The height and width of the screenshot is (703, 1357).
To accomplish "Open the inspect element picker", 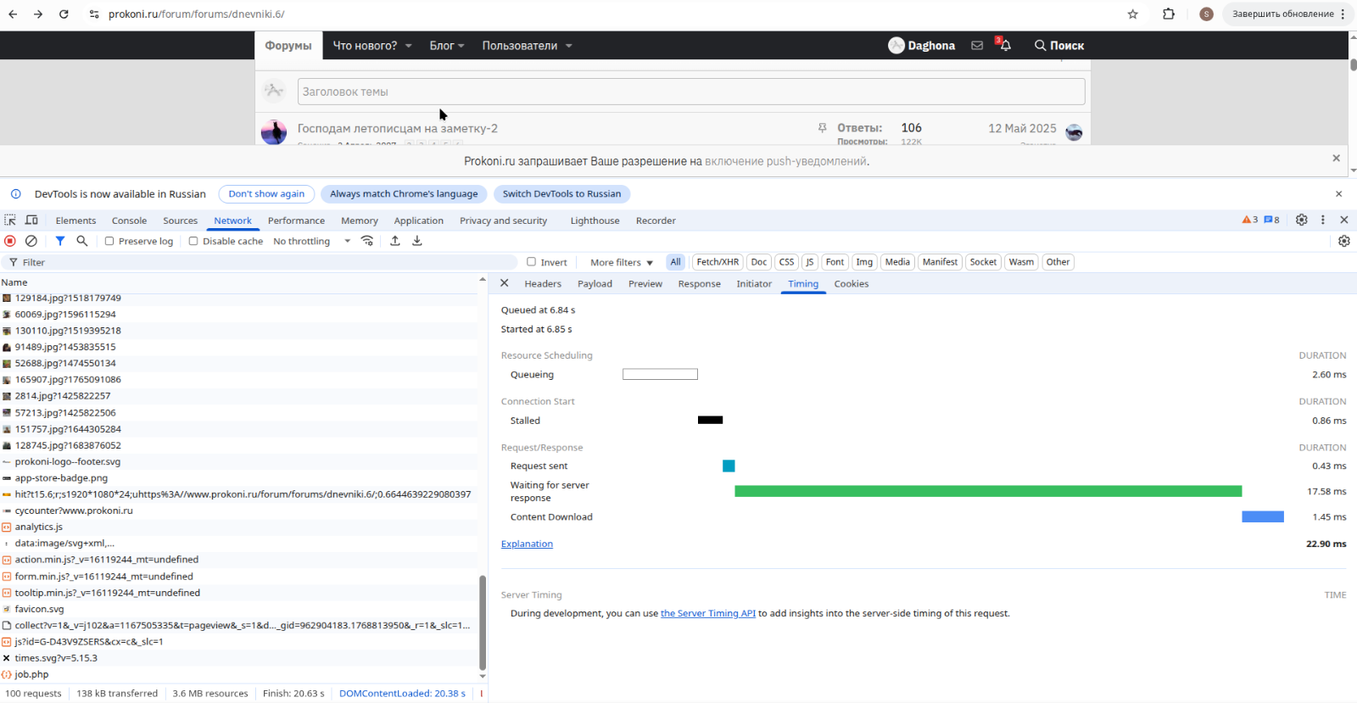I will pyautogui.click(x=10, y=220).
